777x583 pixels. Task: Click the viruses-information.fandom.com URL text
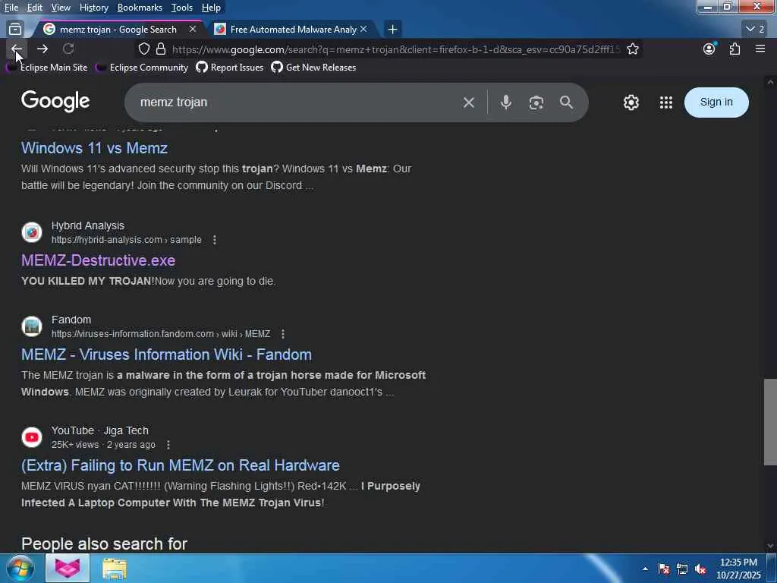click(x=161, y=334)
